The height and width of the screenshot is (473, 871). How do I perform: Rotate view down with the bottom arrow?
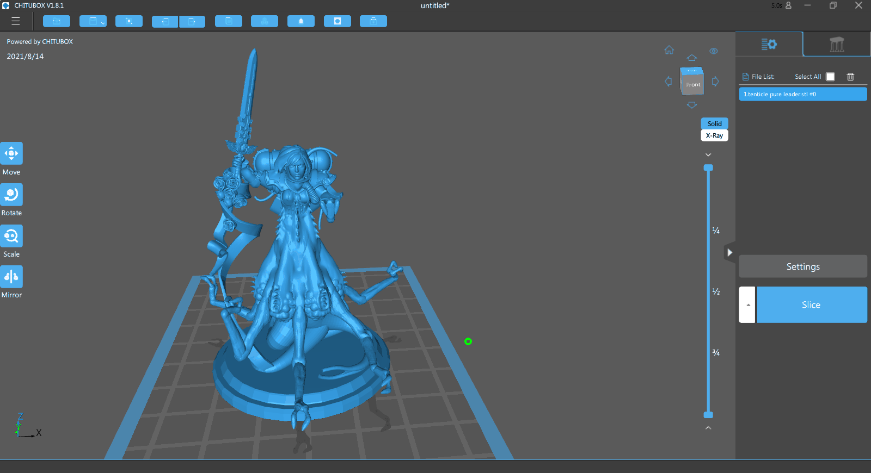click(x=692, y=105)
